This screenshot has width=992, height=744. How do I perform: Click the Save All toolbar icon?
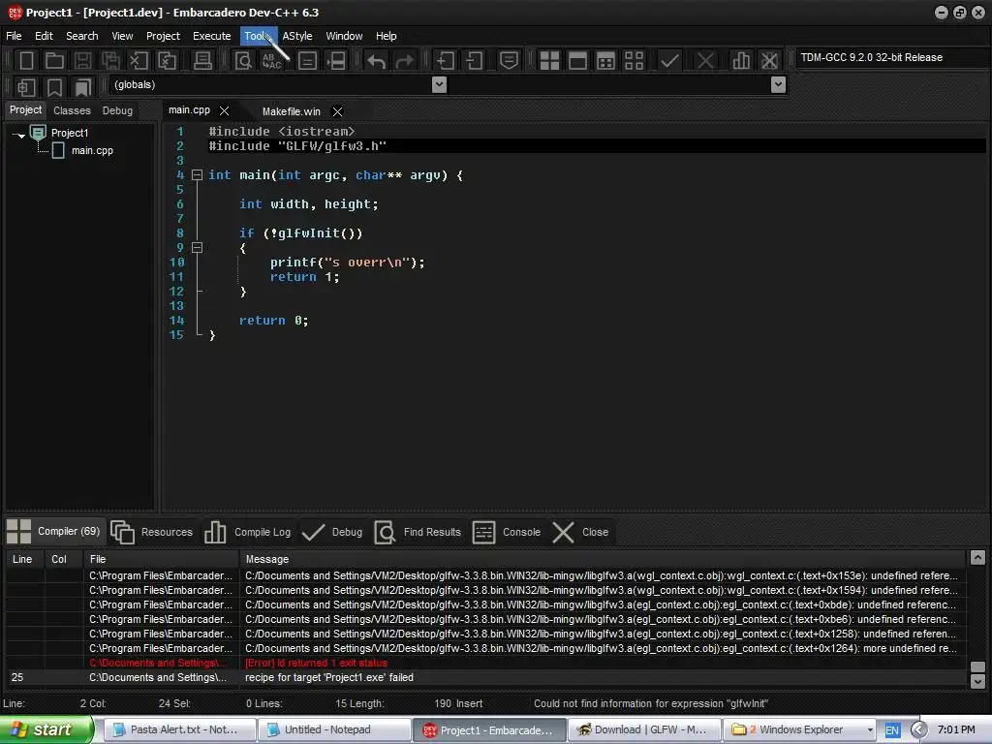click(x=110, y=61)
